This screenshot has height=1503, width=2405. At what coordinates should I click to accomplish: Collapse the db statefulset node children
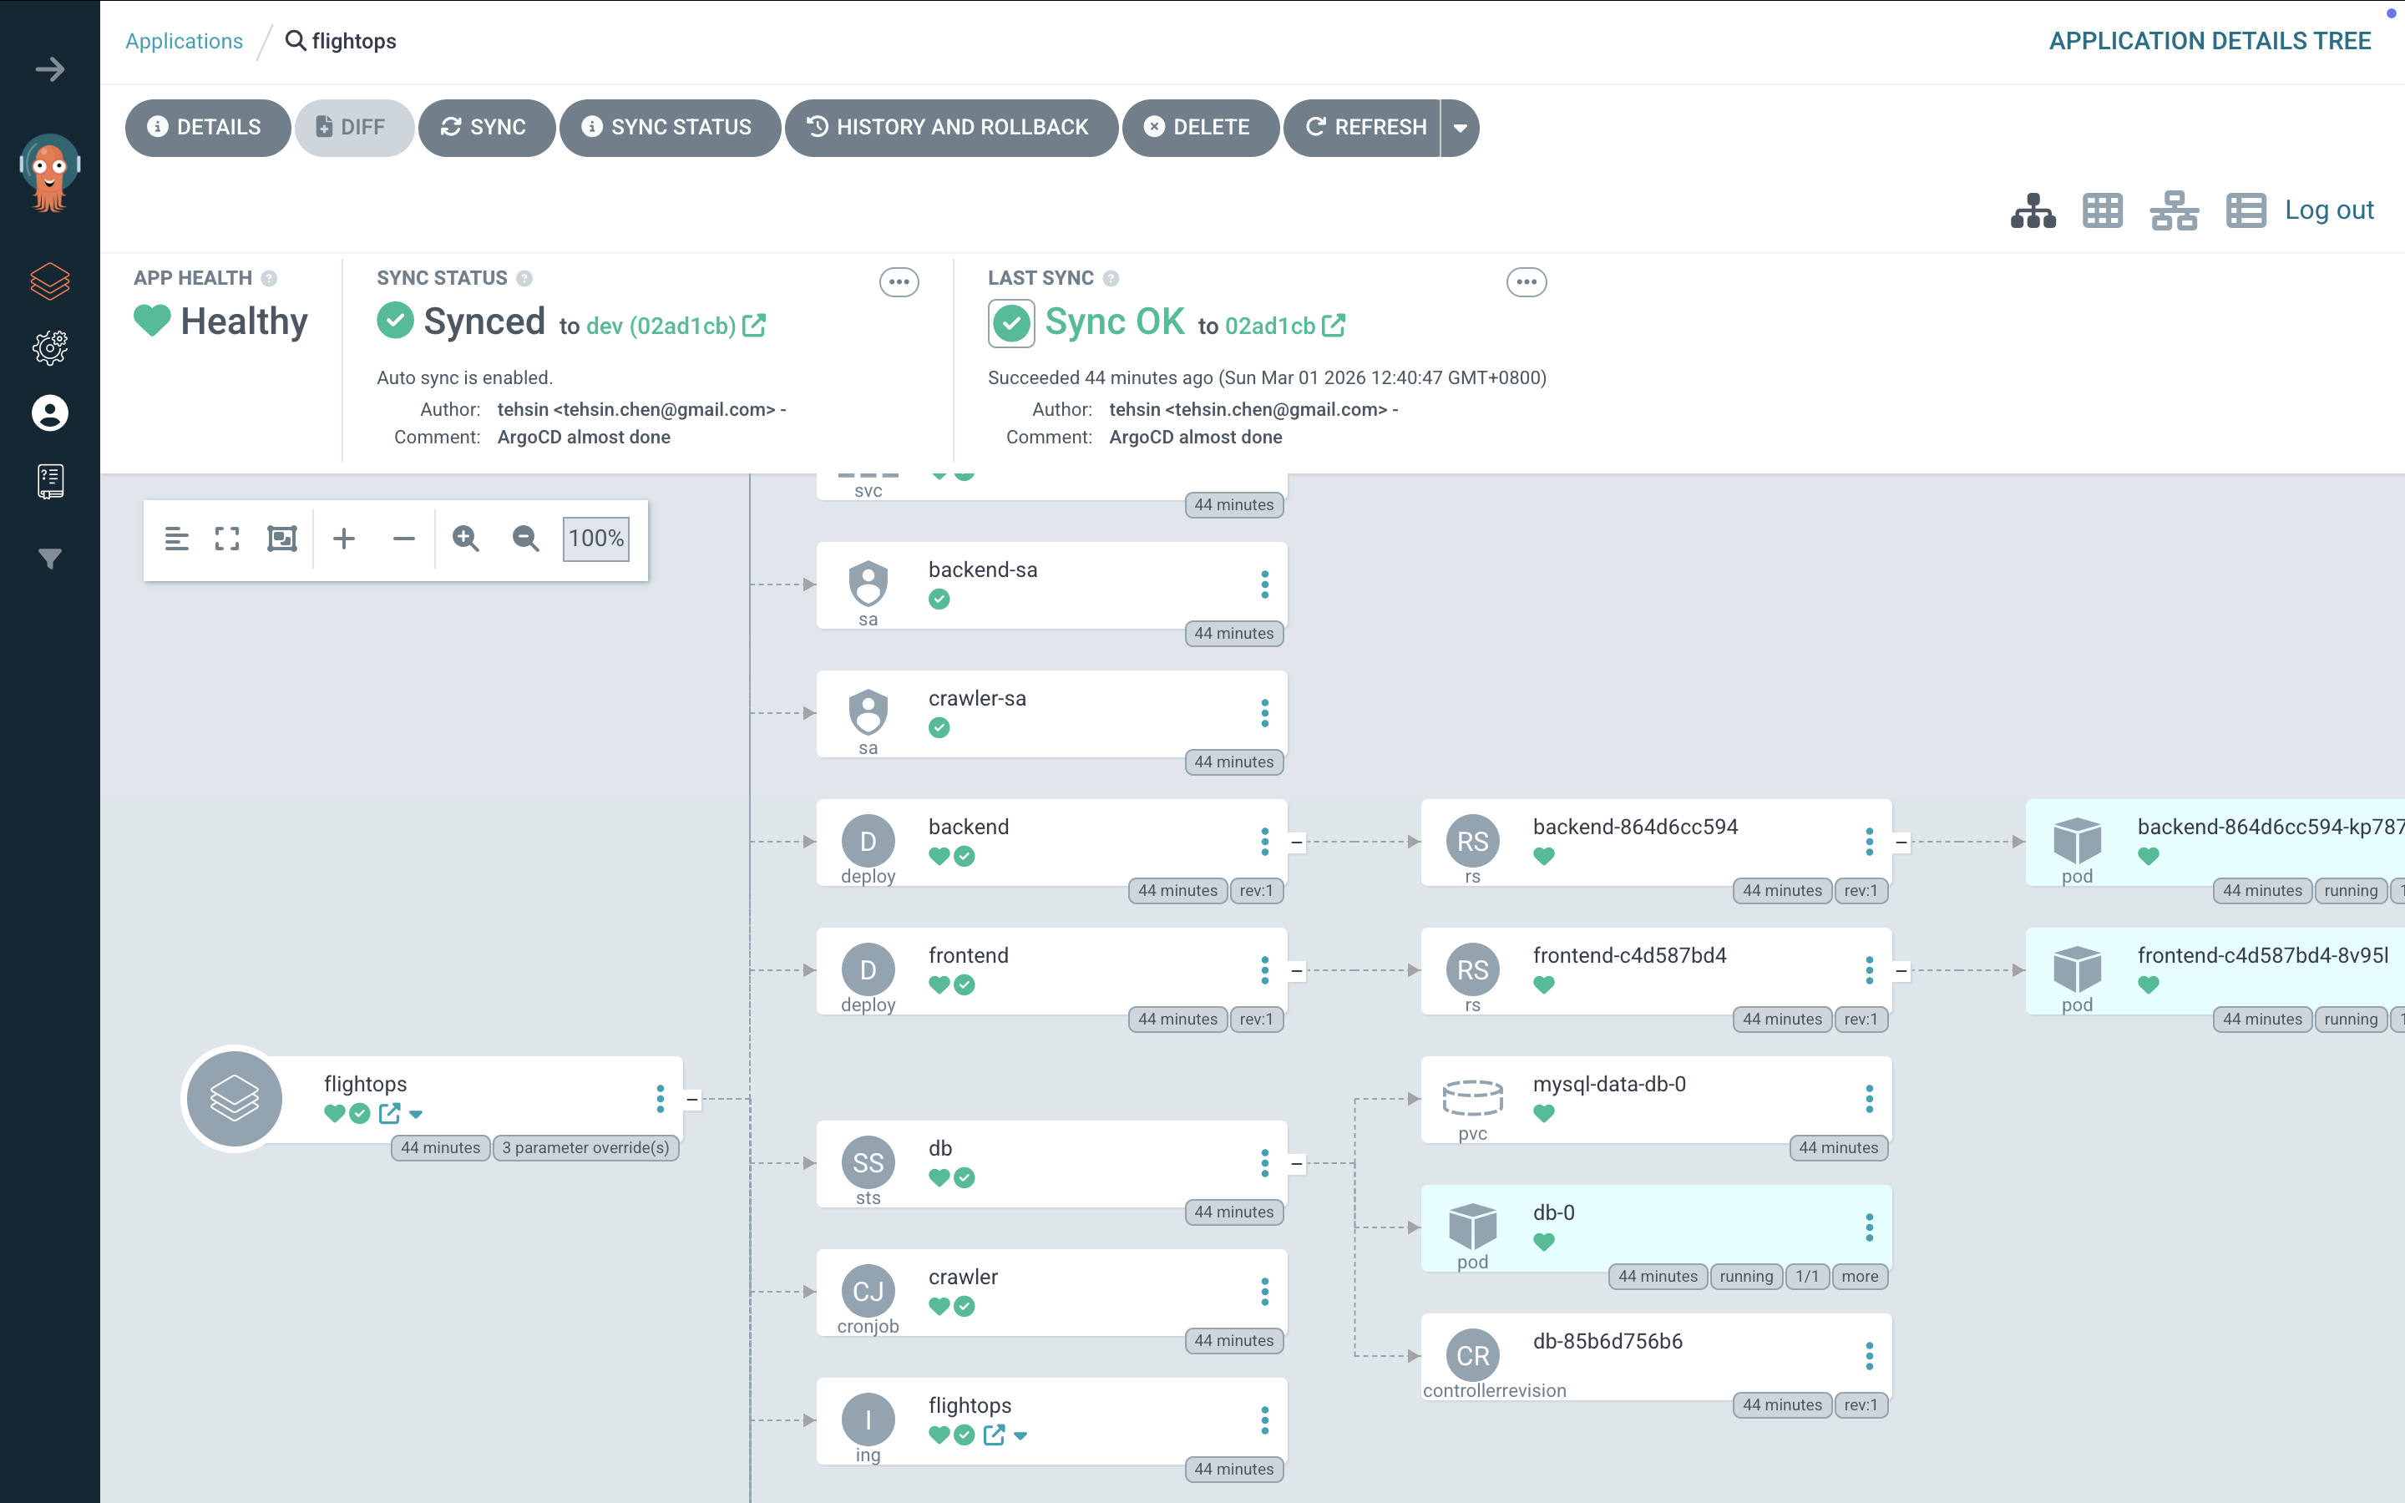1296,1163
